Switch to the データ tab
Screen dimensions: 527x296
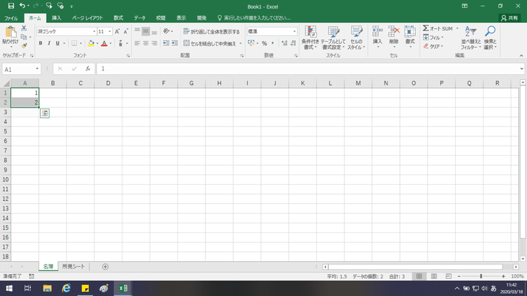click(140, 18)
